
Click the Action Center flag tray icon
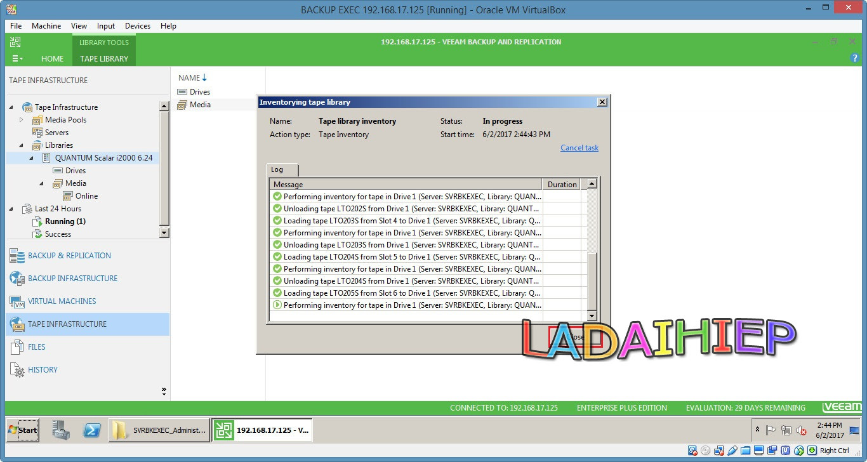coord(771,430)
